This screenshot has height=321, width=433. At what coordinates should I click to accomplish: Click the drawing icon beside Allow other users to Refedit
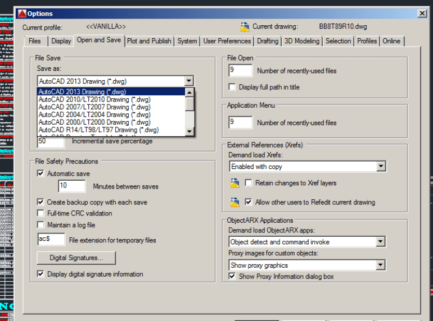click(235, 202)
